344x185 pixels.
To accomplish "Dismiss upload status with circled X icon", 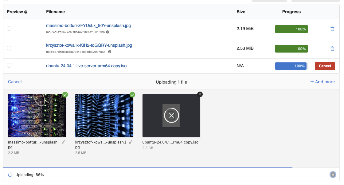I will coord(333,175).
